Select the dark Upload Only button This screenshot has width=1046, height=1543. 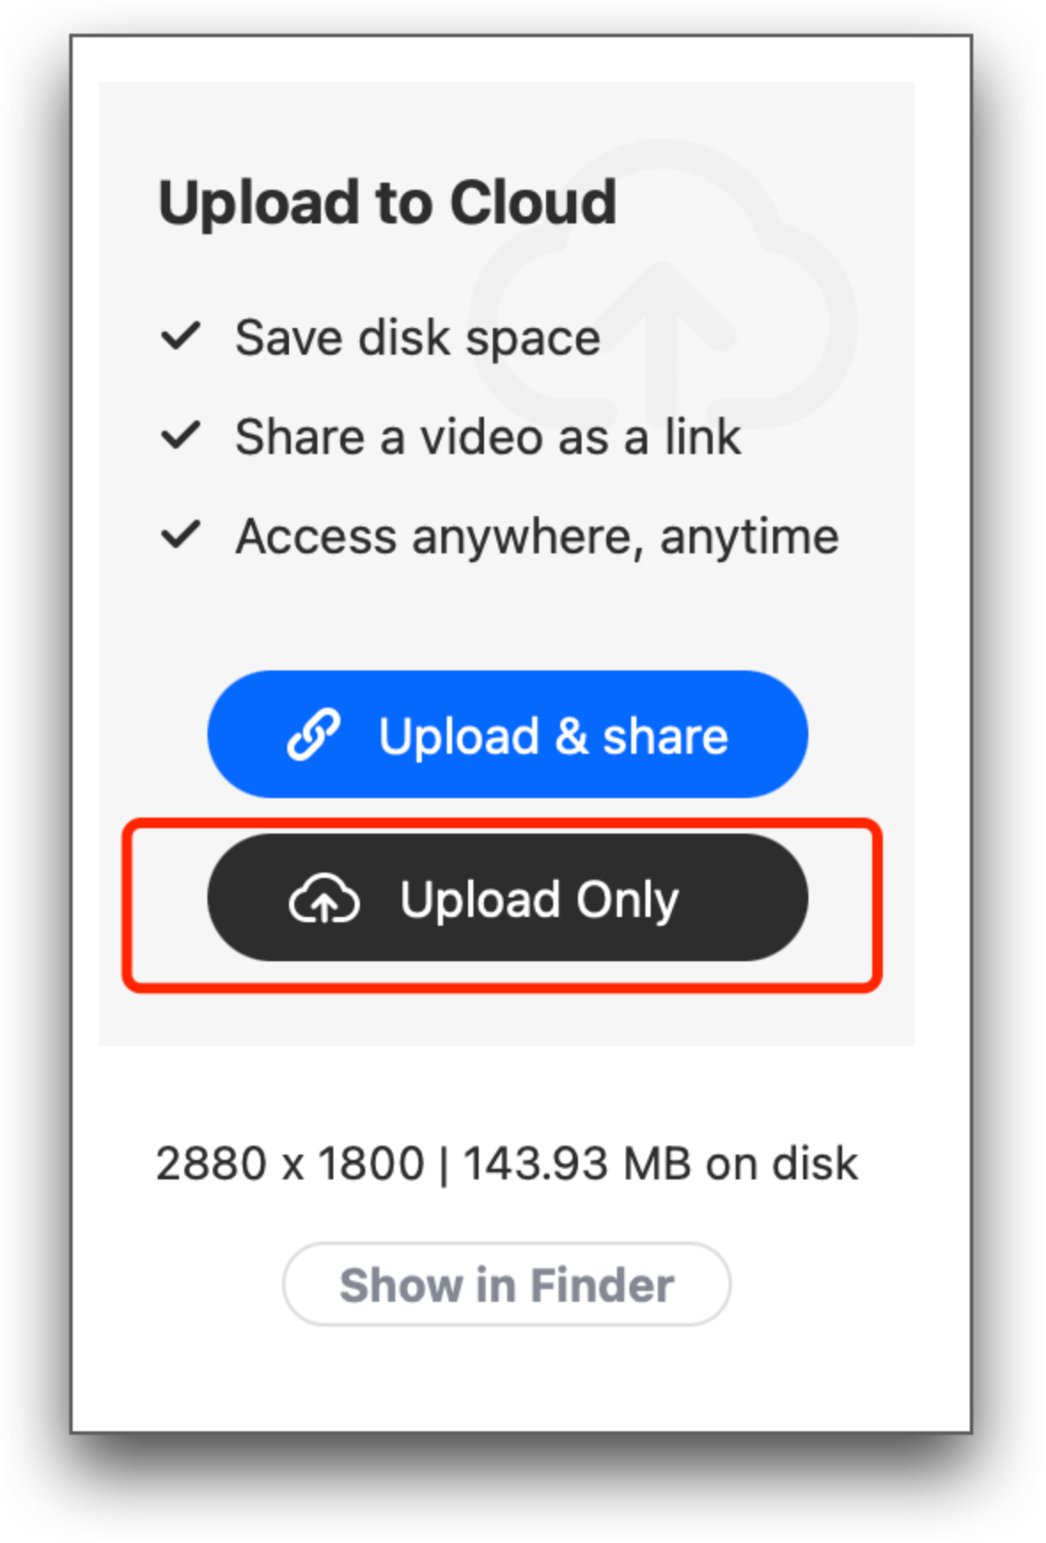(507, 897)
